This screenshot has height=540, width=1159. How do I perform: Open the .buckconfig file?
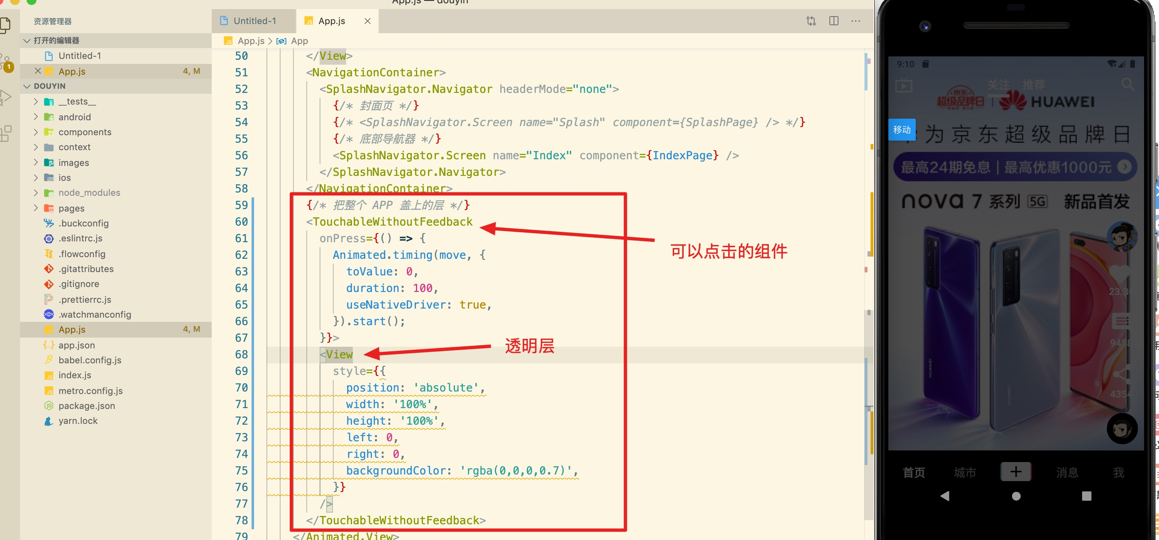point(116,223)
